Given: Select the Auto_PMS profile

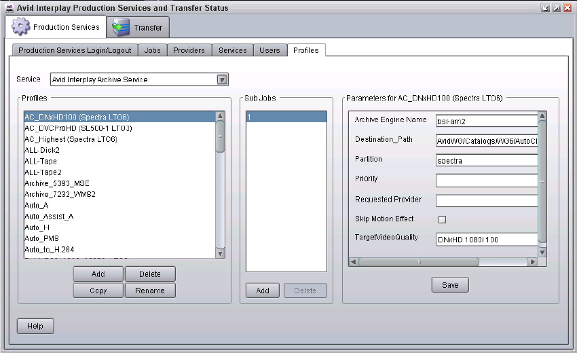Looking at the screenshot, I should click(x=119, y=238).
